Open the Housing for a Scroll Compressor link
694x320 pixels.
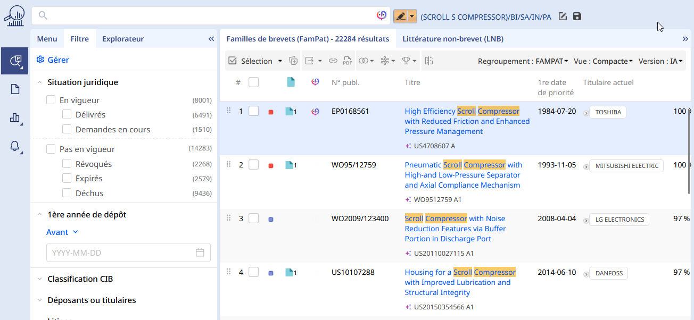coord(460,282)
